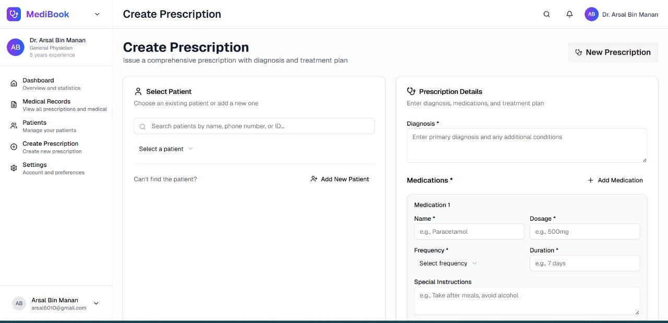Open the Select frequency dropdown
The height and width of the screenshot is (323, 668).
coord(448,264)
